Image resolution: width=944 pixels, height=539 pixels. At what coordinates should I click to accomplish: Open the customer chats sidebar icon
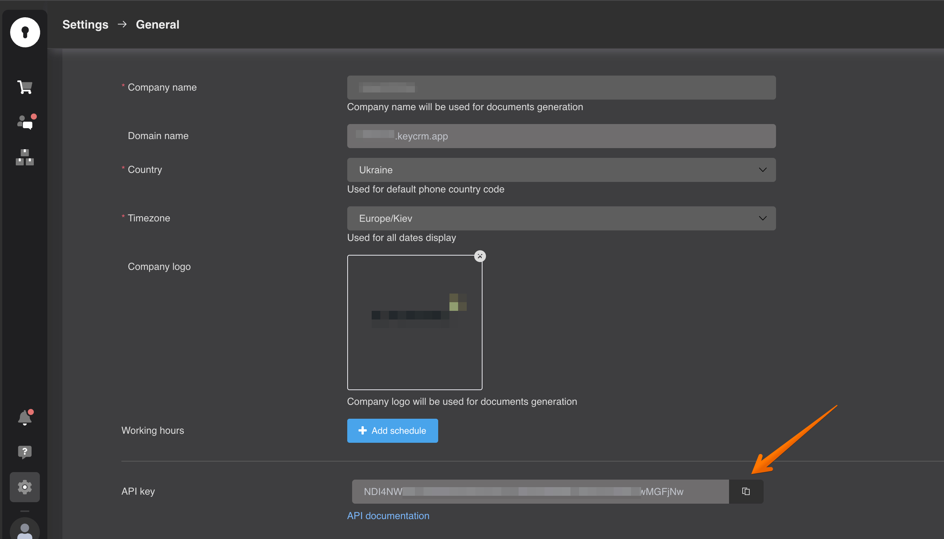[26, 123]
